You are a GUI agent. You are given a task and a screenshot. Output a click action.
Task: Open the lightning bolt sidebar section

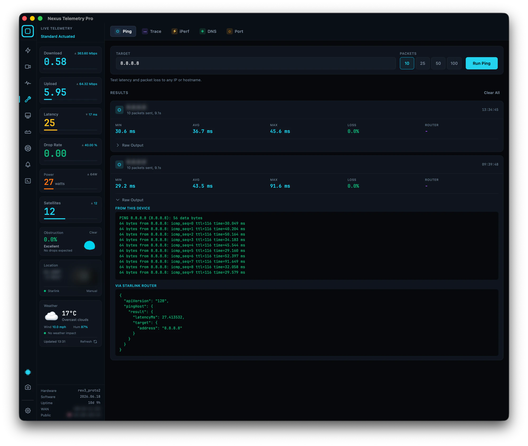click(x=28, y=50)
